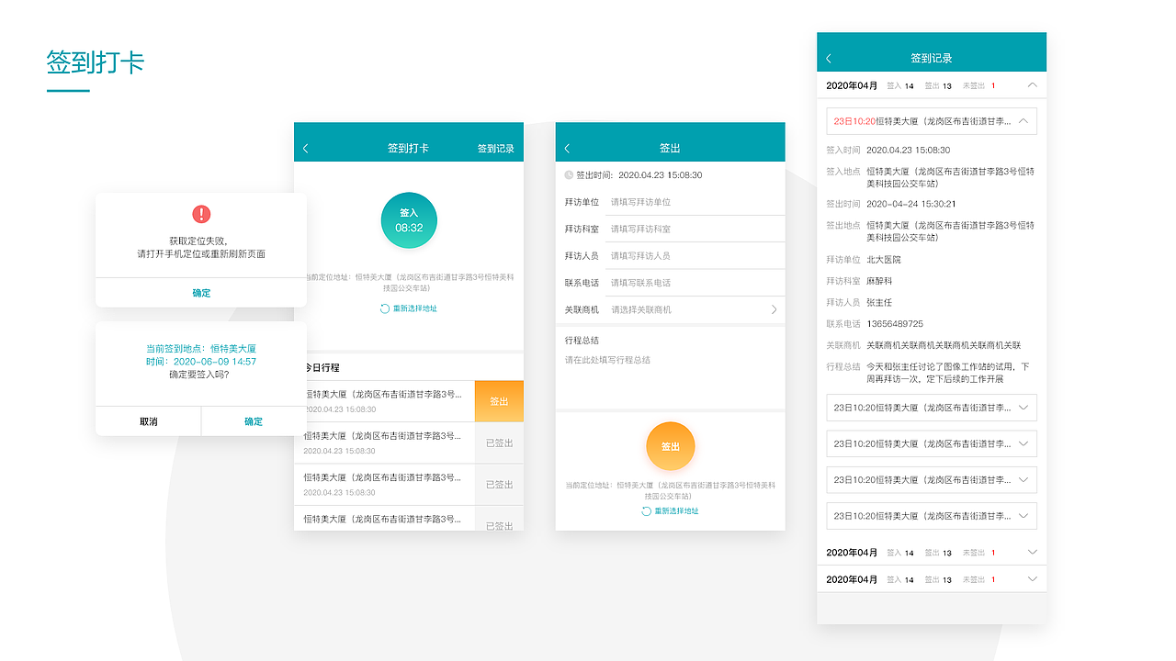Confirm sign-in with 确定 in 签入 dialog
Viewport: 1176px width, 661px height.
(254, 421)
